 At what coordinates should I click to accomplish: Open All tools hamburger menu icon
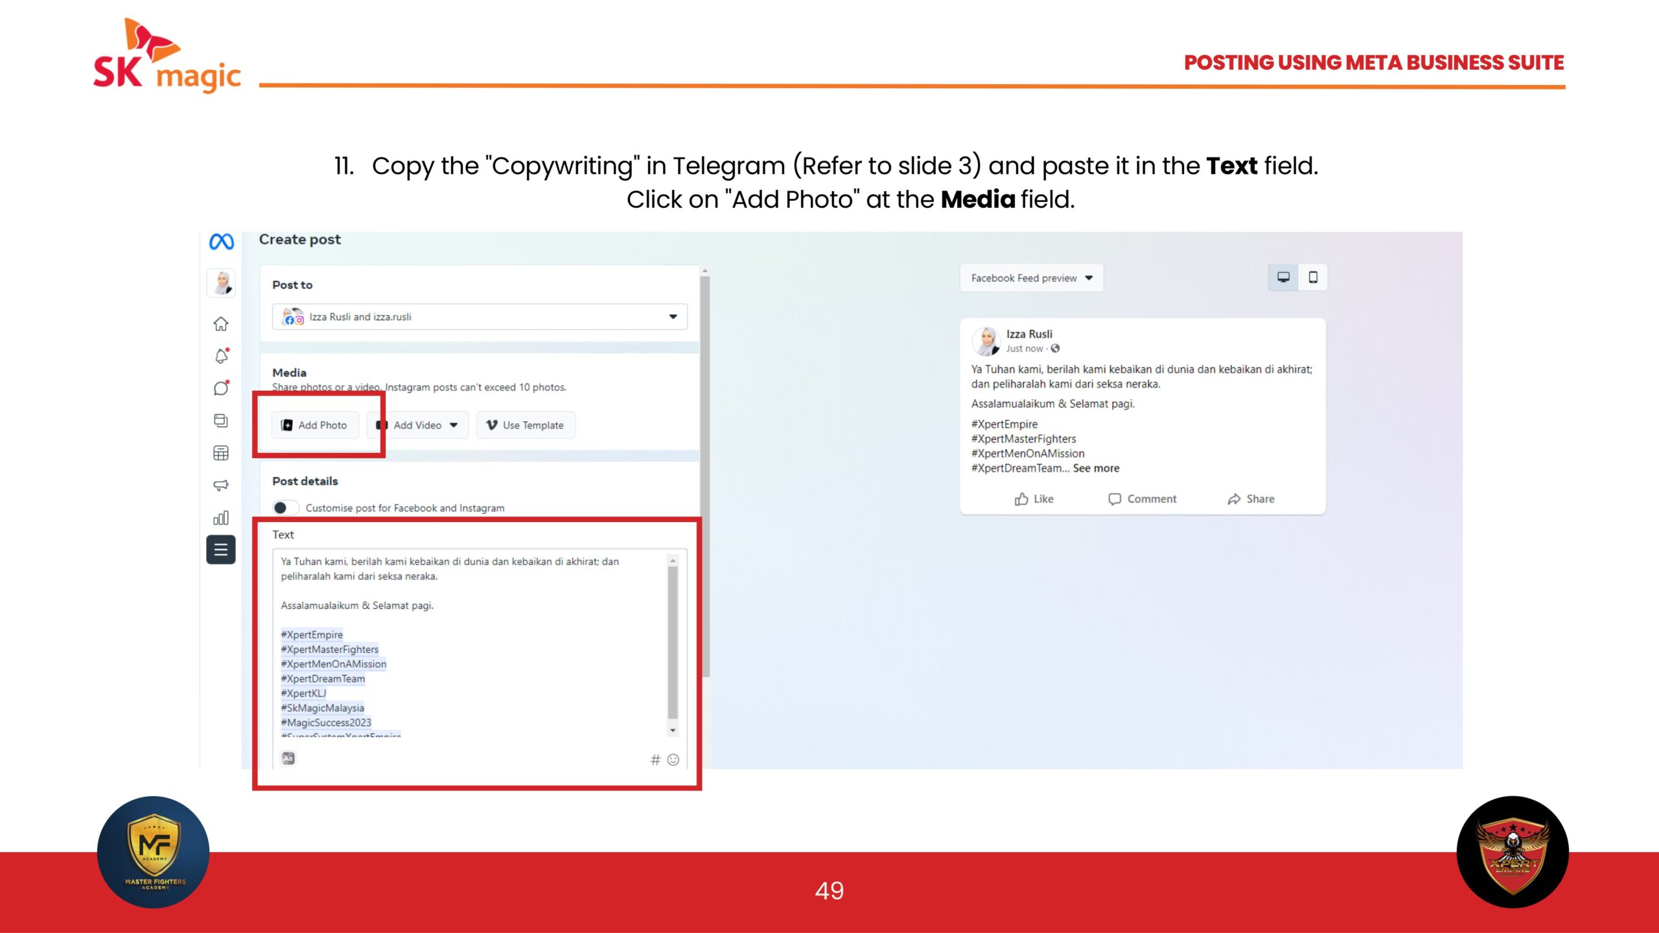(x=221, y=550)
